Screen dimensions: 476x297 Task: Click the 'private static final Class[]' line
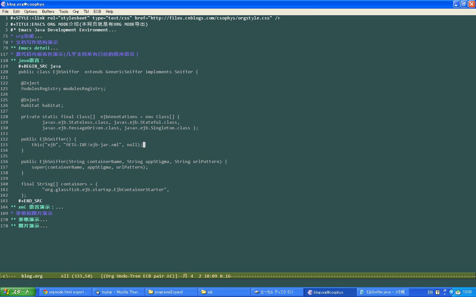(100, 116)
